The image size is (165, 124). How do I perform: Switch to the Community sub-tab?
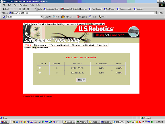click(42, 48)
